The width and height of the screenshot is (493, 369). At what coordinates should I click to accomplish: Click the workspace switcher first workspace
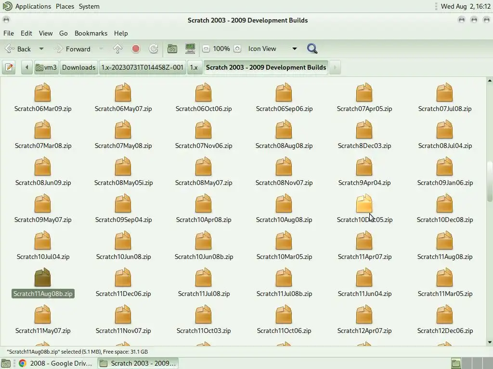[x=456, y=363]
